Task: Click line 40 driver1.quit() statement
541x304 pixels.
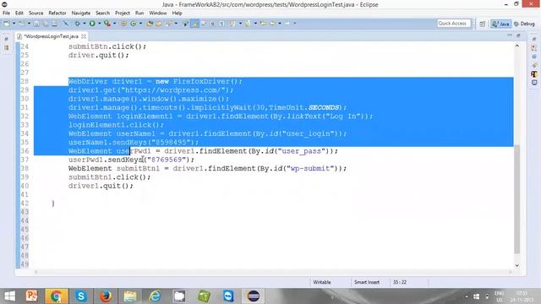Action: tap(101, 186)
